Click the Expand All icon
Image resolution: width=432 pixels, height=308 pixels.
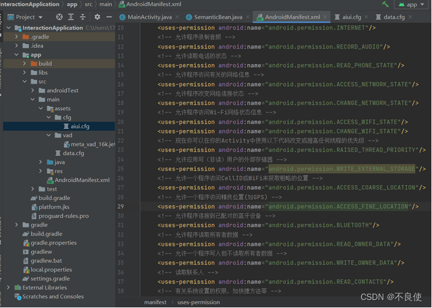click(71, 17)
